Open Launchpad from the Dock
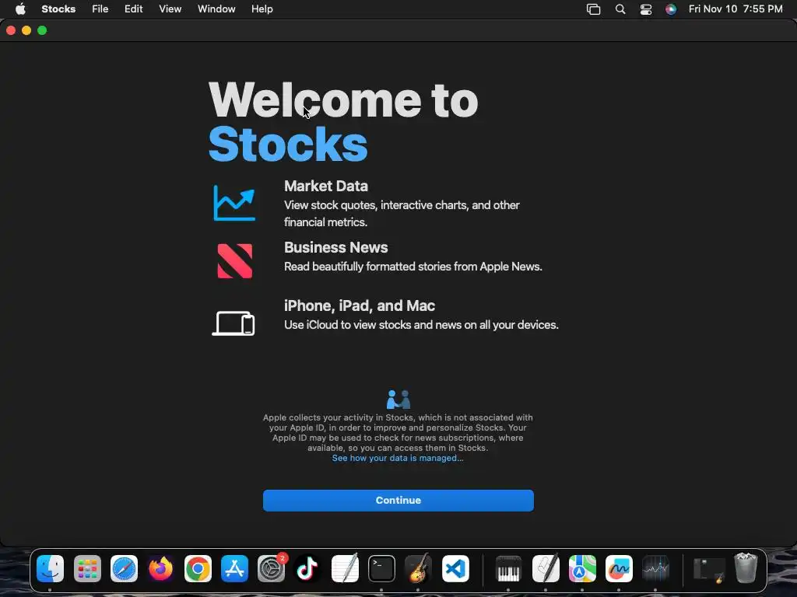Screen dimensions: 797x597 tap(87, 568)
